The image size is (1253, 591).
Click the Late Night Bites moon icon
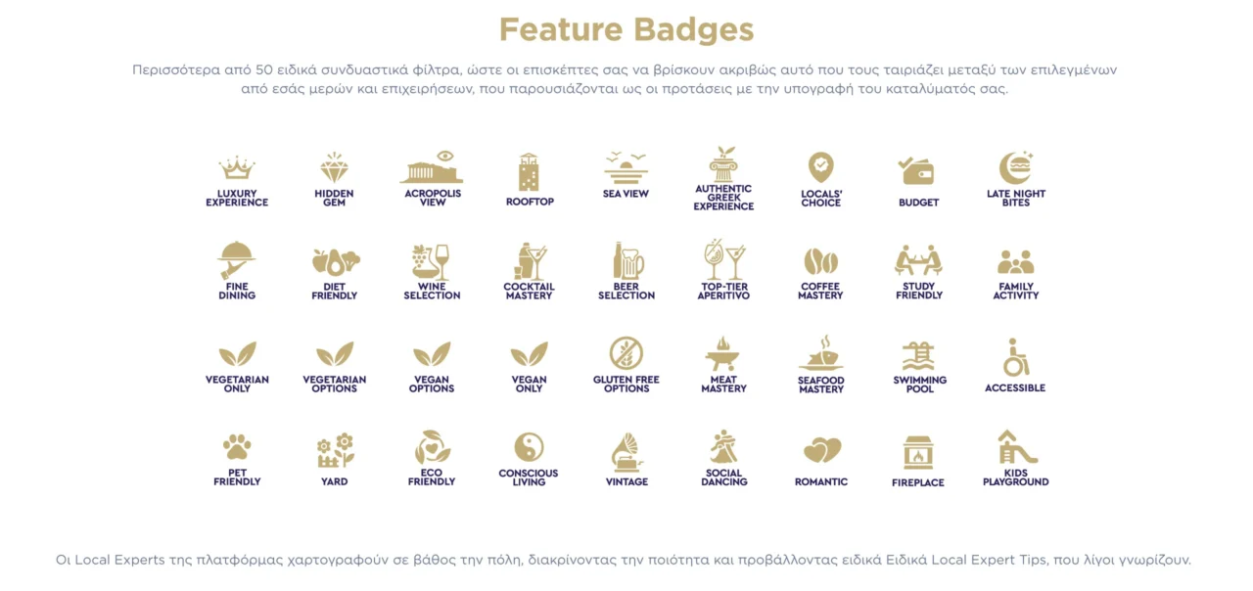coord(1015,167)
